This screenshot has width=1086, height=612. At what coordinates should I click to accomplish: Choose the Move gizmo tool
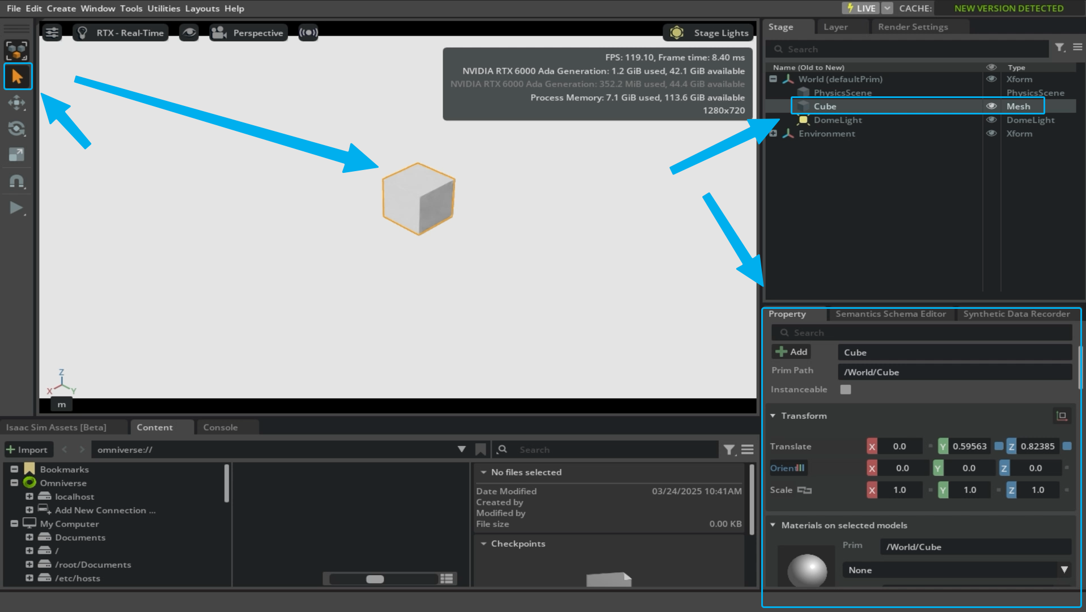[x=16, y=103]
